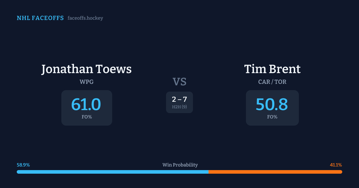Click the NHL FACEOFFS site title
Viewport: 359px width, 188px height.
click(40, 18)
